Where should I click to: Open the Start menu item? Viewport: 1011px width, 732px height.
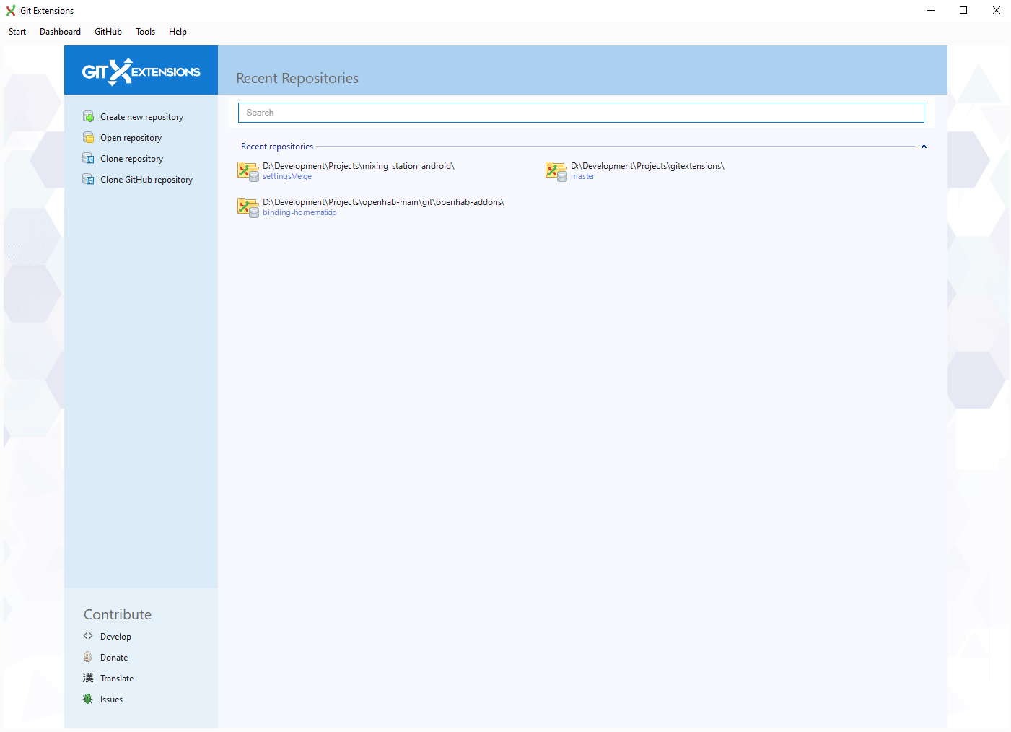coord(17,31)
